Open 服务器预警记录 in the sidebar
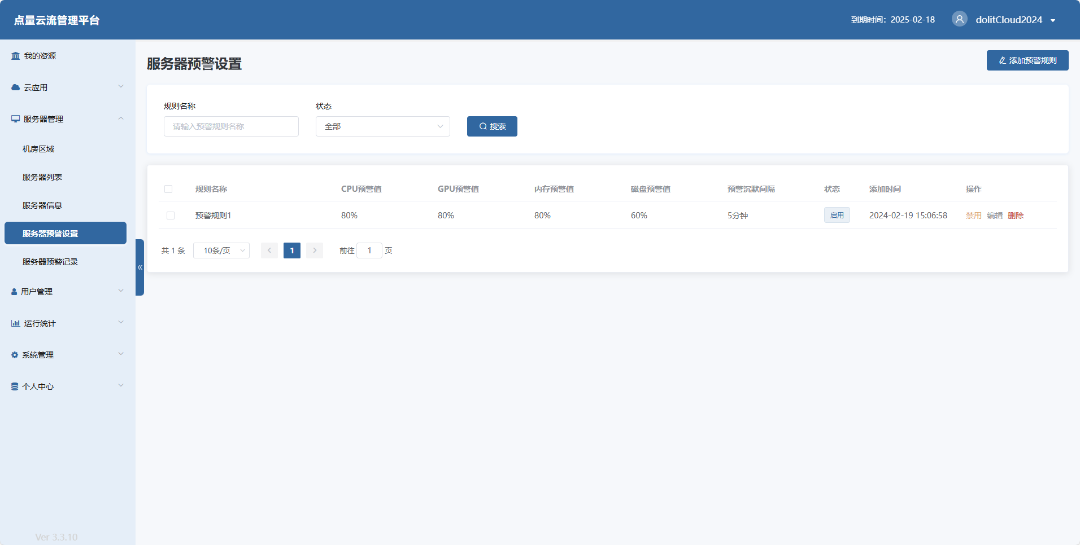Image resolution: width=1080 pixels, height=545 pixels. click(x=50, y=262)
